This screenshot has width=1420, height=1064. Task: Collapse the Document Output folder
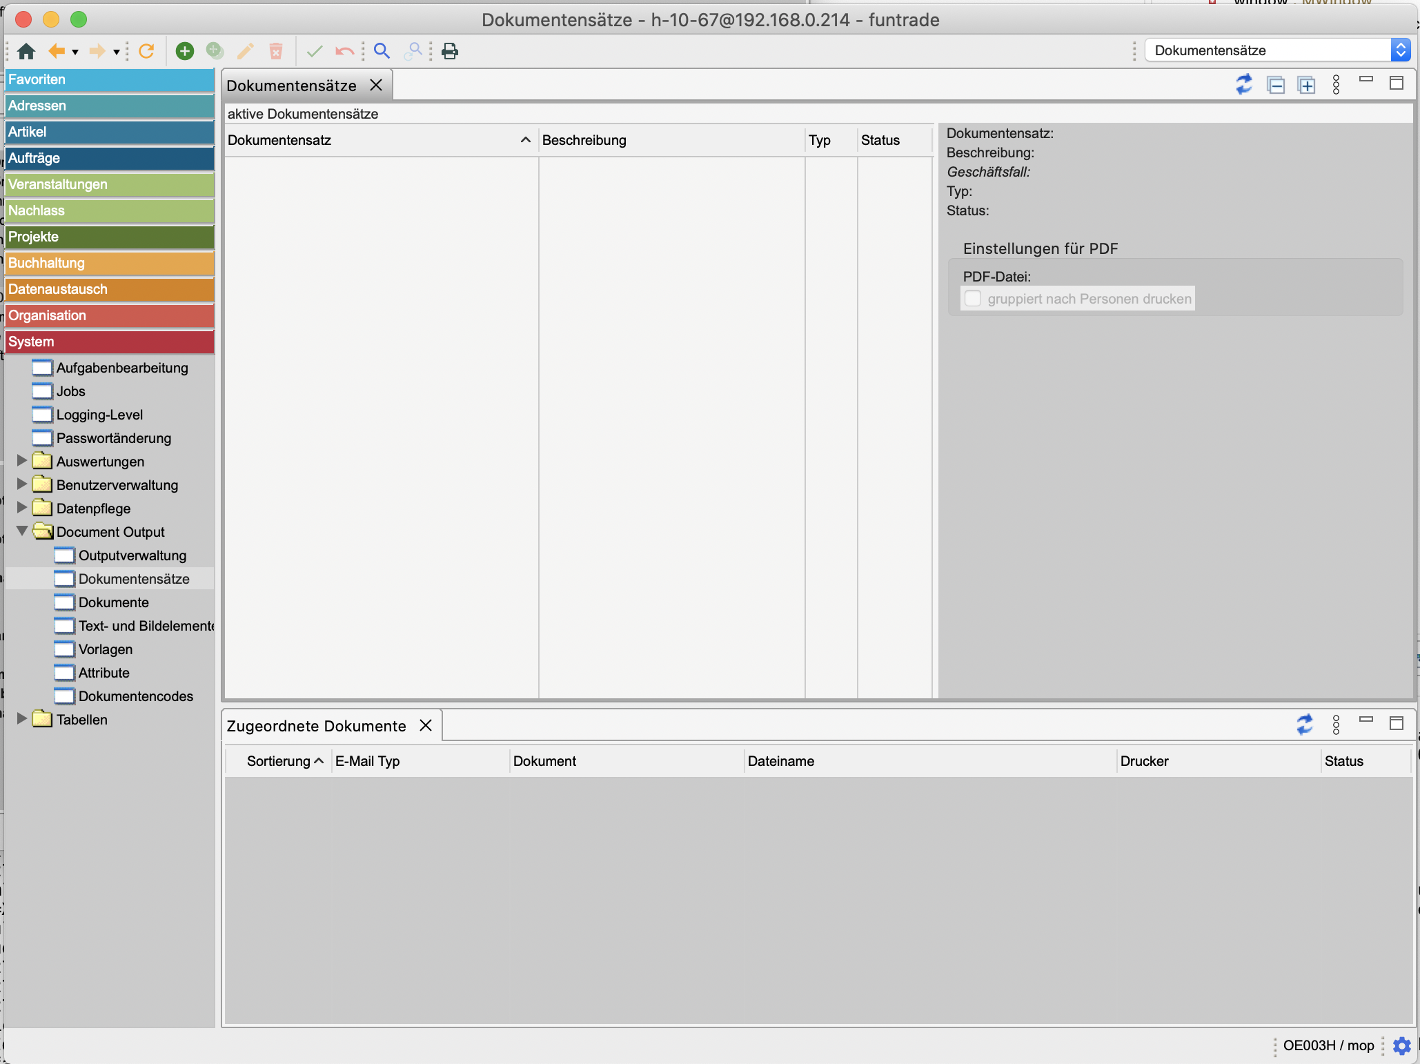(22, 531)
